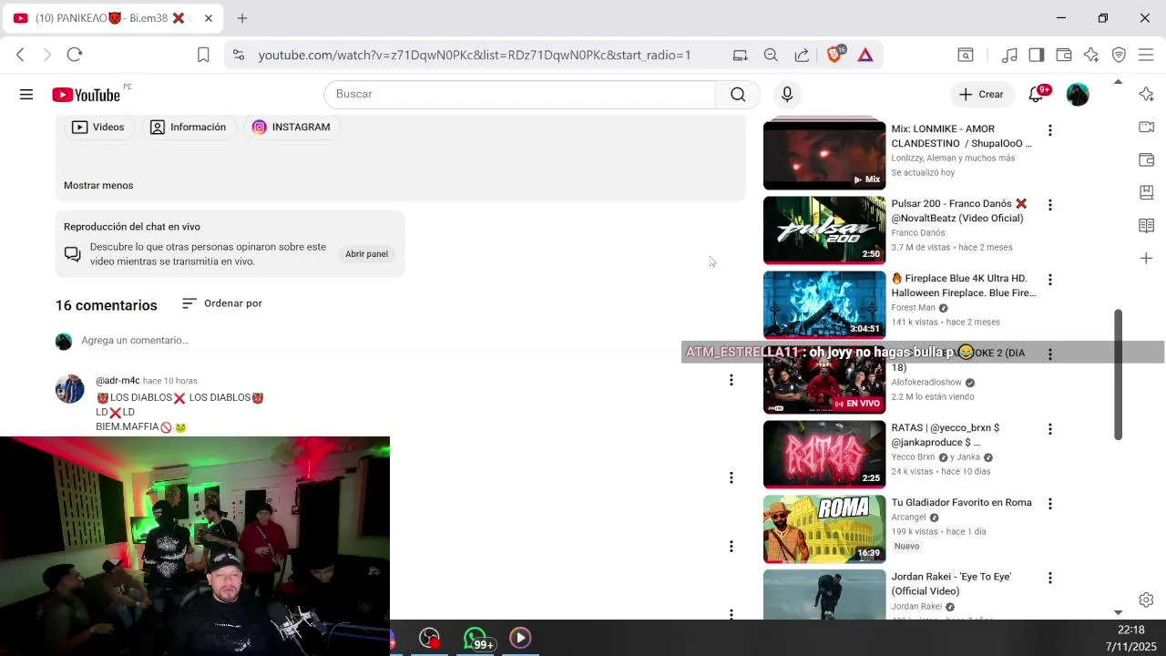Open live chat replay with Abrir panel
The height and width of the screenshot is (656, 1166).
[366, 254]
